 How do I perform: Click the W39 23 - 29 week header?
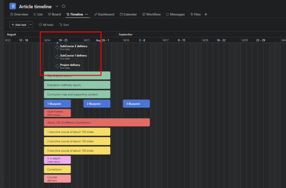tap(261, 40)
